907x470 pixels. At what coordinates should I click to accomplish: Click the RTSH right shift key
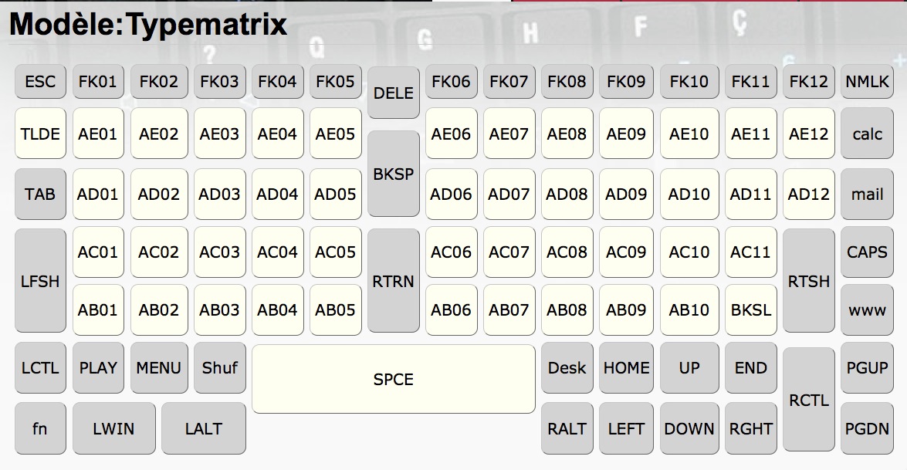point(809,281)
